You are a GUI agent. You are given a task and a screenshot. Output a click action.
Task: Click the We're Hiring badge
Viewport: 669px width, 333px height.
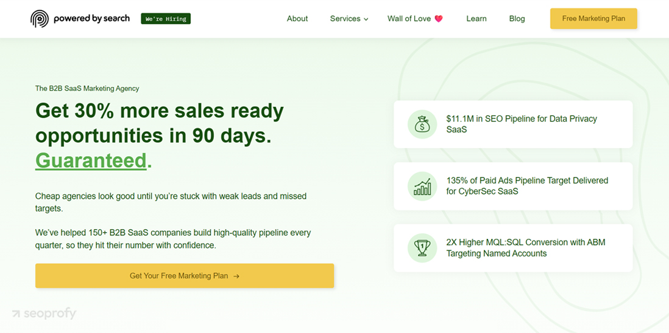click(166, 19)
